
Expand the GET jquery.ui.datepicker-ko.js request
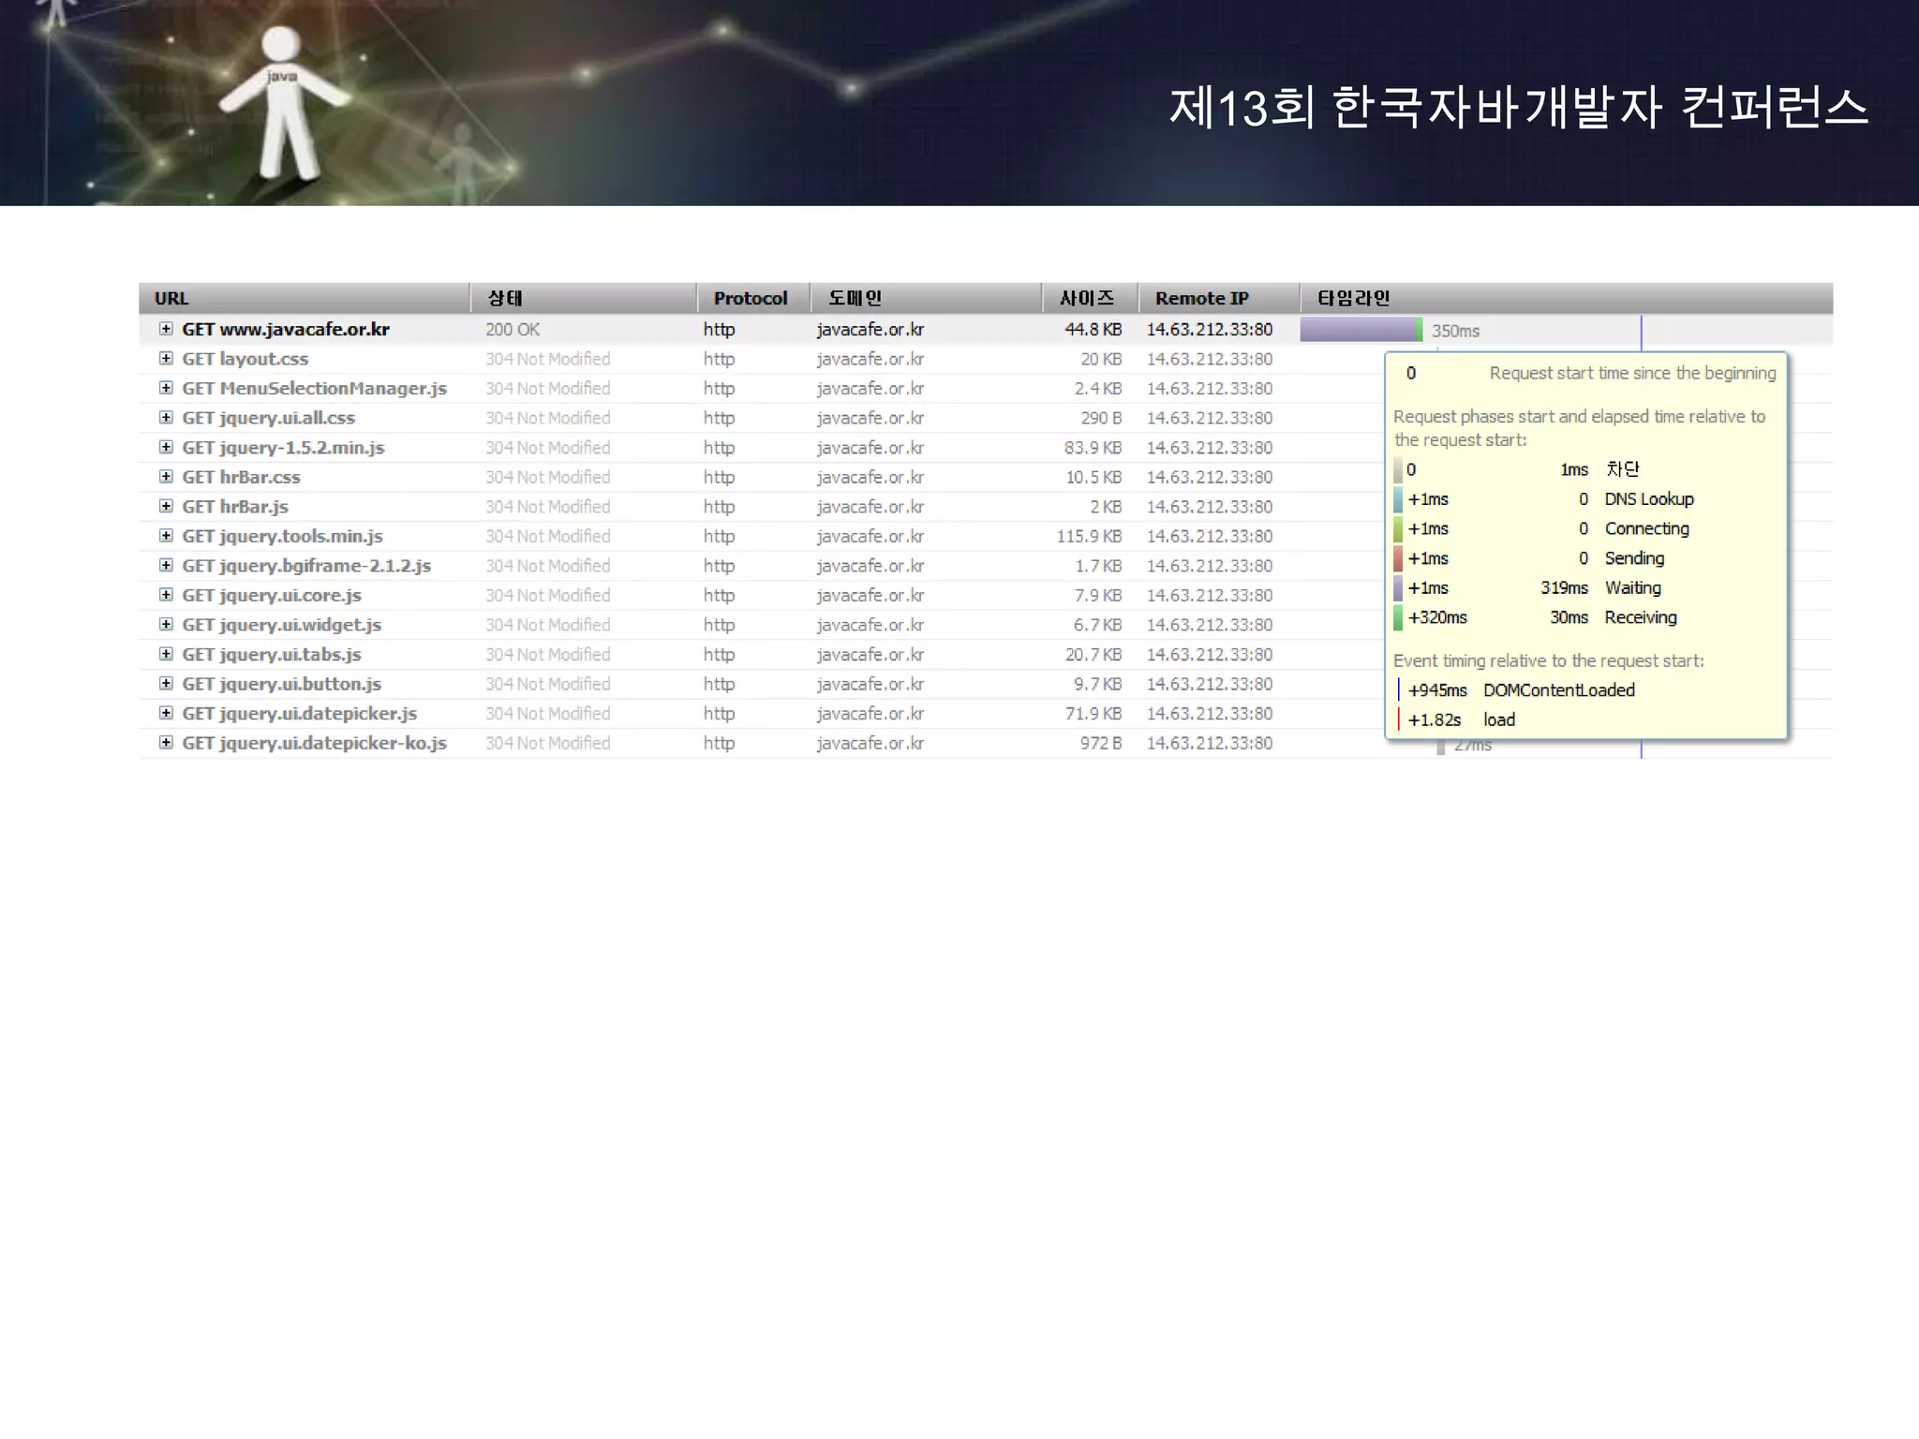[x=166, y=743]
